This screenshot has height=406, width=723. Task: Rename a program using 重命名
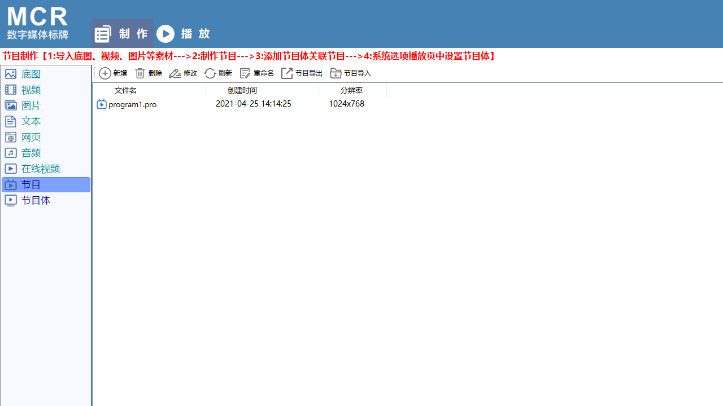point(257,73)
